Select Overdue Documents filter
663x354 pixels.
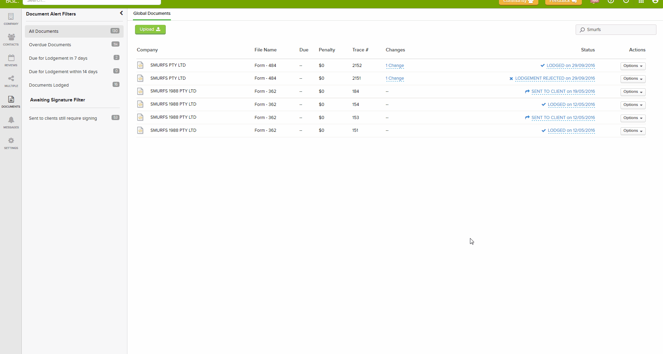pyautogui.click(x=50, y=45)
